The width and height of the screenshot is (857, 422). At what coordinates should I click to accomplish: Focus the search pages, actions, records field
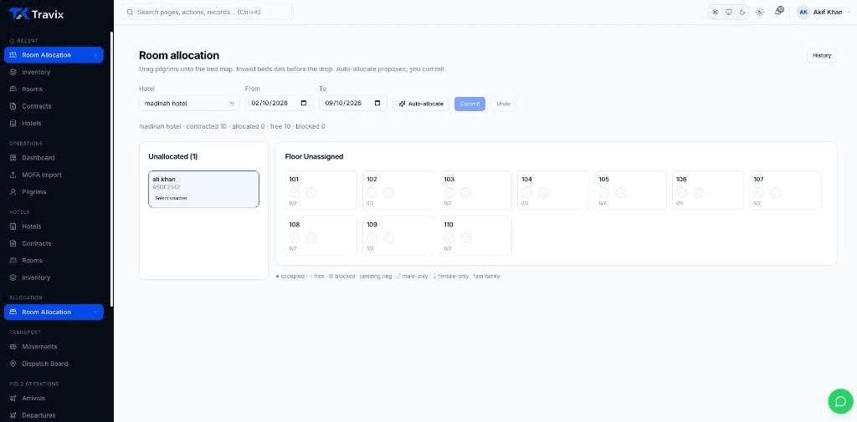208,12
